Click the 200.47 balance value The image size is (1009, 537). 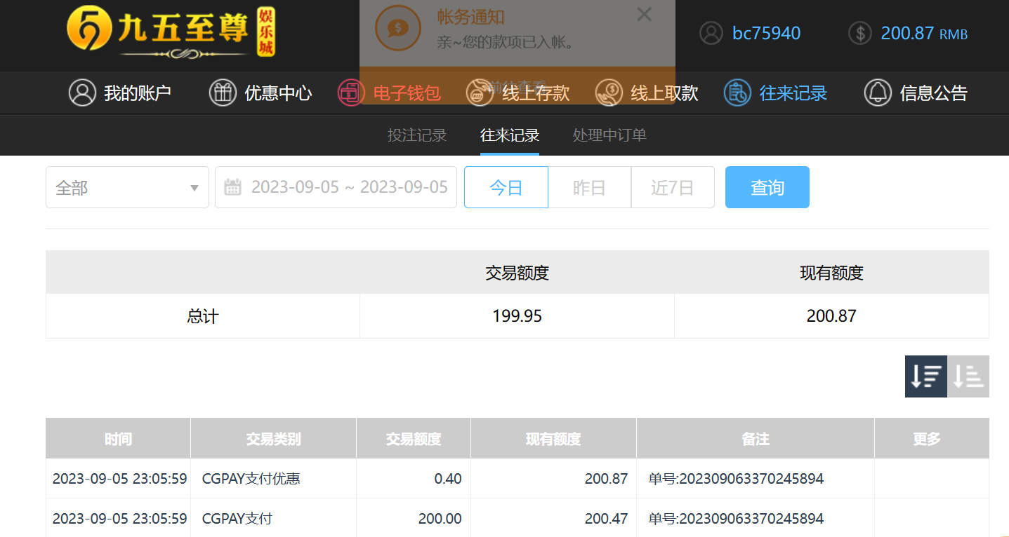coord(606,519)
